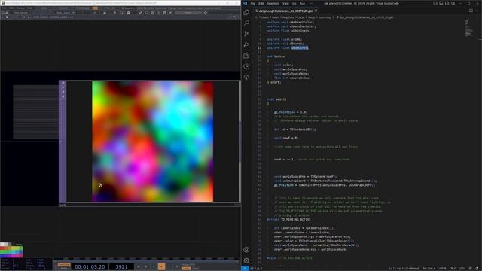The height and width of the screenshot is (271, 482).
Task: Click the remote window indicator in status bar
Action: point(245,269)
